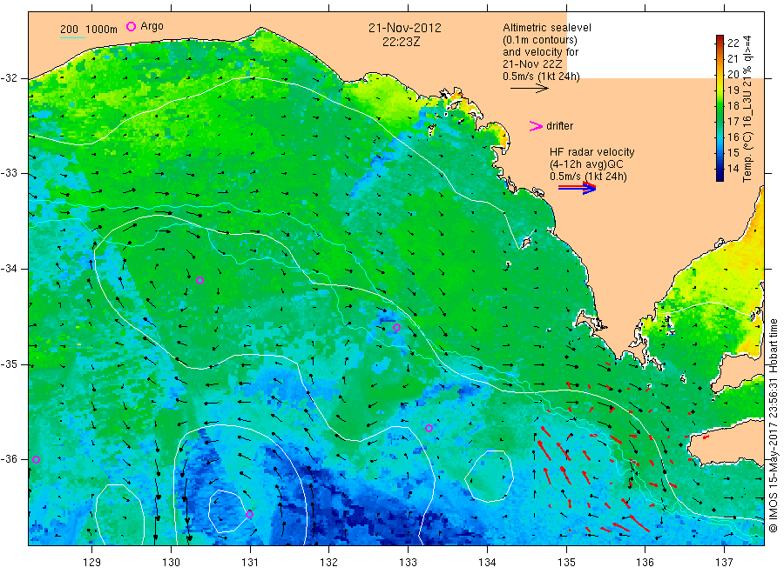Viewport: 784px width, 574px height.
Task: Click longitude axis label 136
Action: [x=645, y=563]
